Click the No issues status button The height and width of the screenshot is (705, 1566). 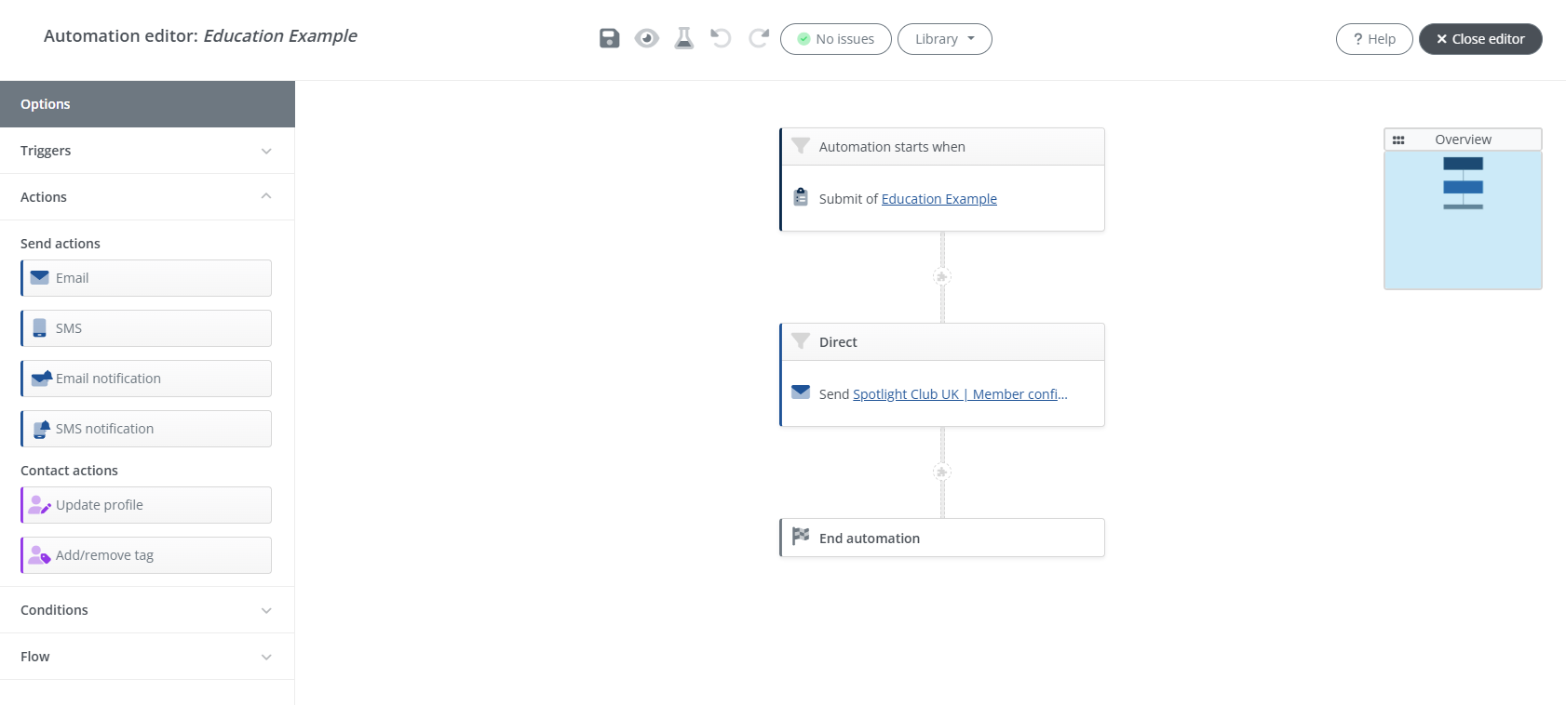coord(835,39)
